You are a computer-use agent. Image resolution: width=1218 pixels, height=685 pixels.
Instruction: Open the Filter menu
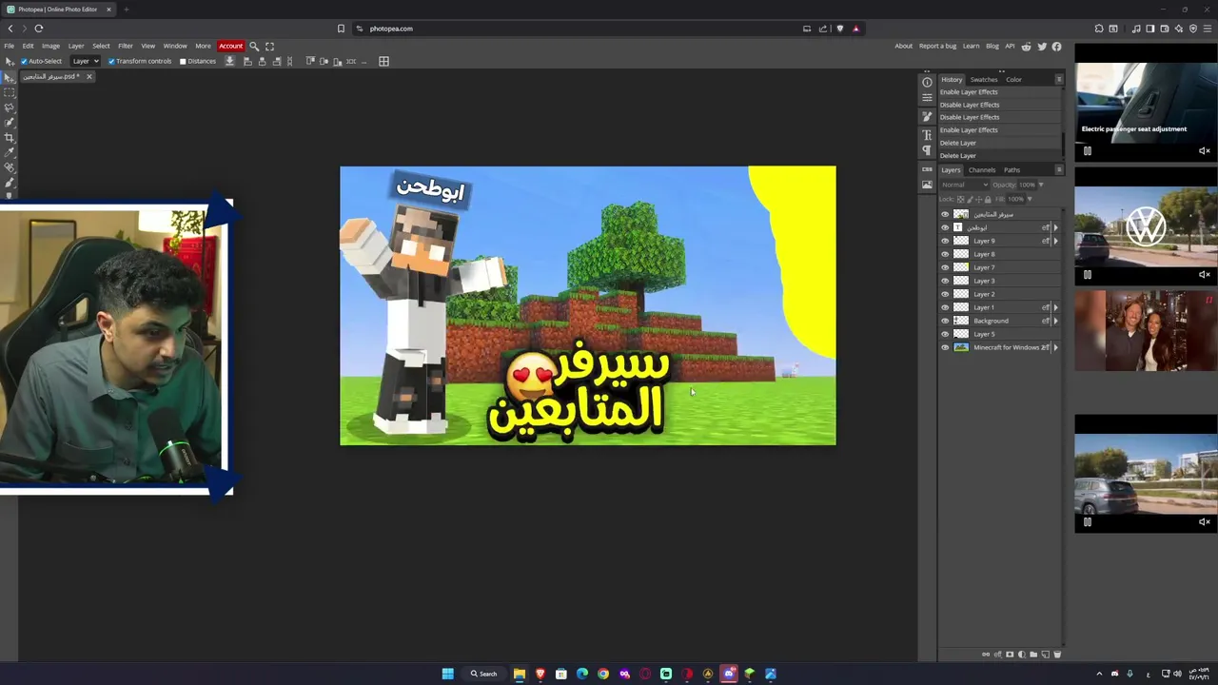click(125, 46)
